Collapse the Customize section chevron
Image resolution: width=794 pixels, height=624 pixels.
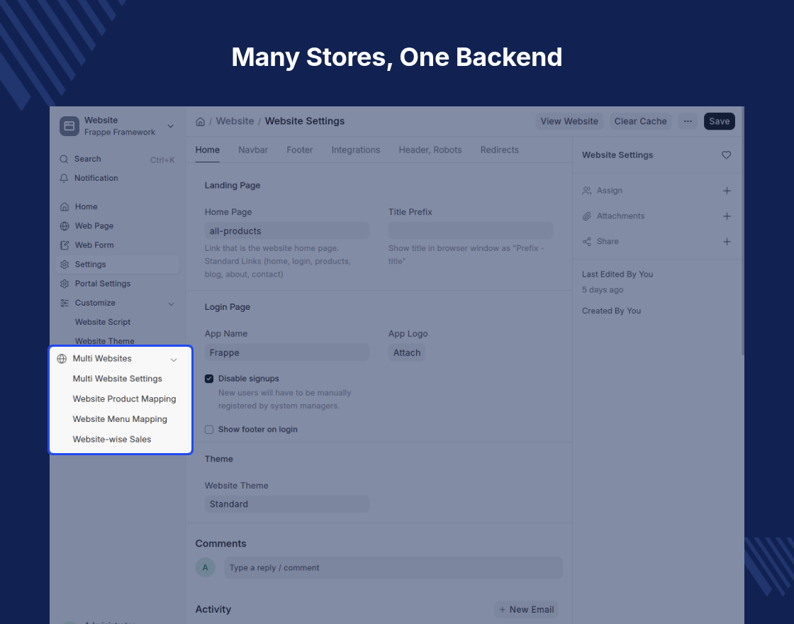(x=171, y=304)
